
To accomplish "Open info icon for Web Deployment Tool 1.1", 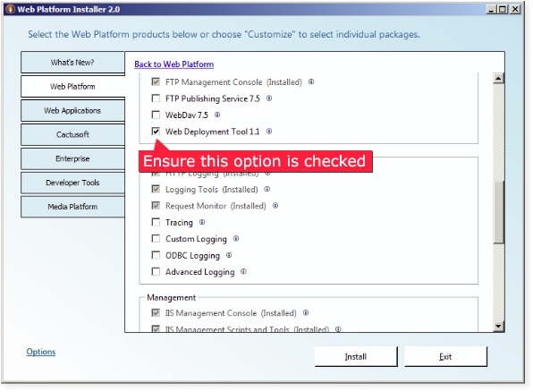I will tap(269, 132).
